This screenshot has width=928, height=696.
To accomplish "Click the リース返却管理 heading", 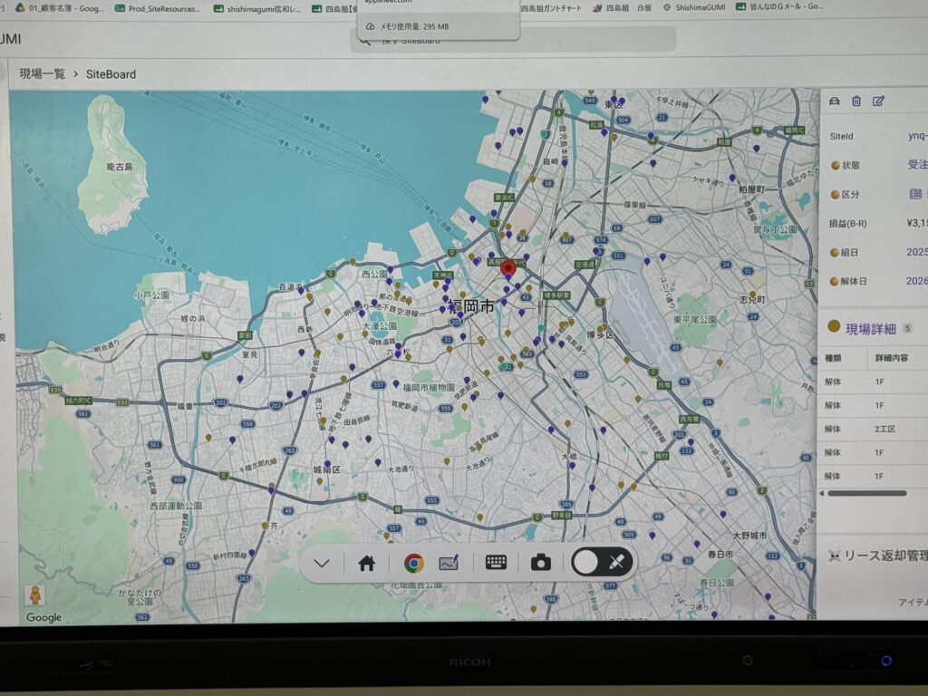I will point(885,556).
